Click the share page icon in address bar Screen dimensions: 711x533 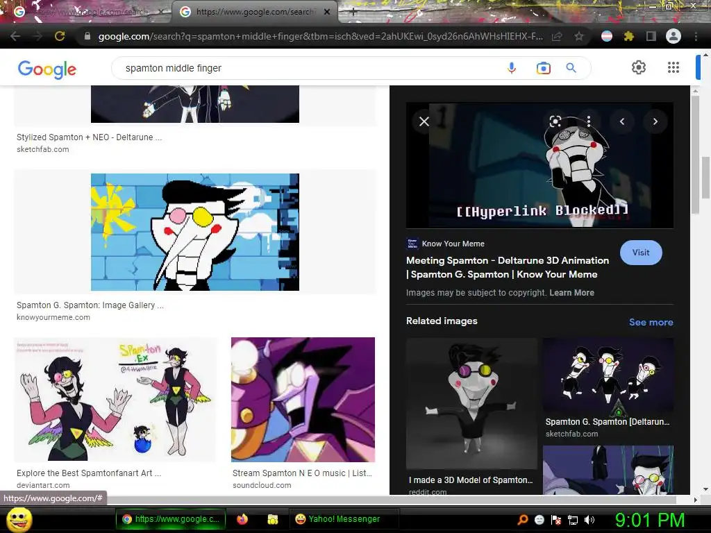(x=557, y=36)
